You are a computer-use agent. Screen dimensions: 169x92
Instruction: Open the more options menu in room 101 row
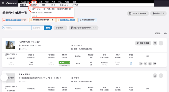(155, 63)
